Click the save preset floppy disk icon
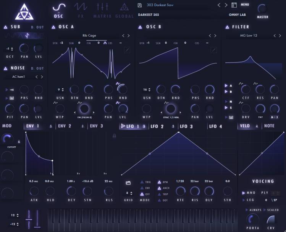286x232 pixels. [140, 5]
